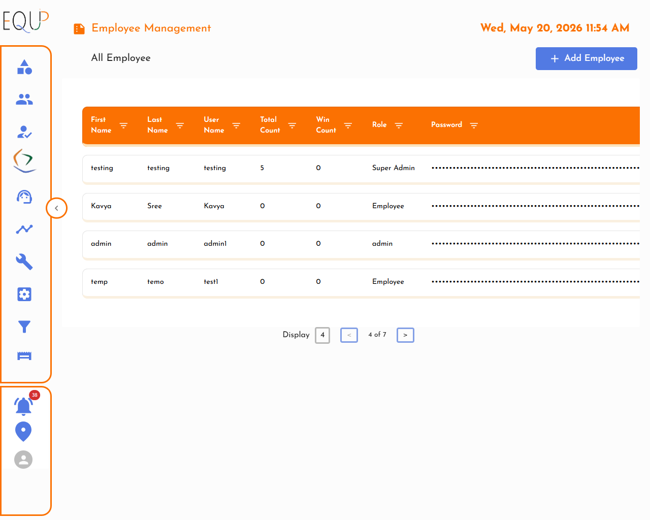Click the Add Employee button

click(587, 58)
